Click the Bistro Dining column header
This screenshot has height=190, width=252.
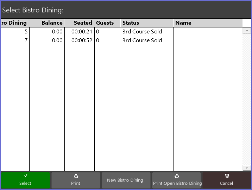click(x=15, y=23)
